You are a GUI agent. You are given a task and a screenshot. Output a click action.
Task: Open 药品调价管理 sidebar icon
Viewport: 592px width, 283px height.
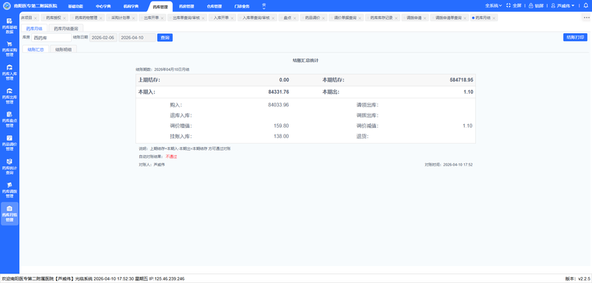(x=10, y=138)
